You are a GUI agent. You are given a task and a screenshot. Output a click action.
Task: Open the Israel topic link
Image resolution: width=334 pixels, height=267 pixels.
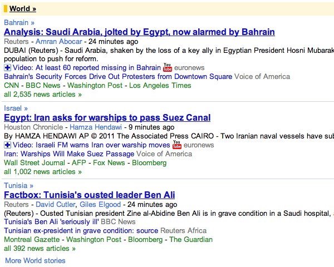click(x=16, y=108)
